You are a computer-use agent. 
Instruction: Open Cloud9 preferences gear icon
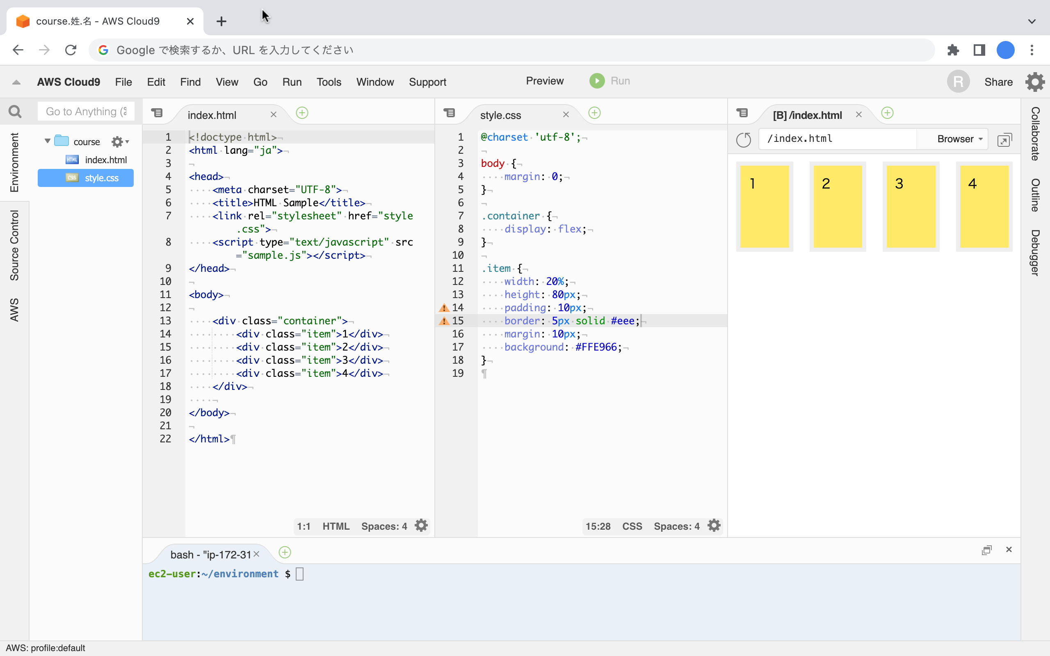(1035, 82)
